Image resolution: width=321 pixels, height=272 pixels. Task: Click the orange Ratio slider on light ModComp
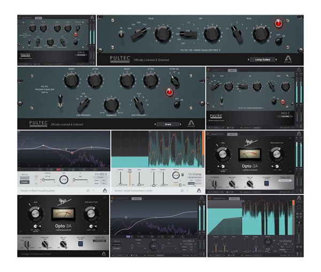130,178
